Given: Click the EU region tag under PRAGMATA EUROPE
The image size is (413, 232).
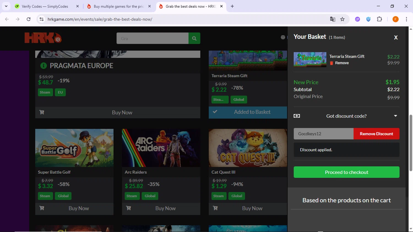Looking at the screenshot, I should coord(60,92).
